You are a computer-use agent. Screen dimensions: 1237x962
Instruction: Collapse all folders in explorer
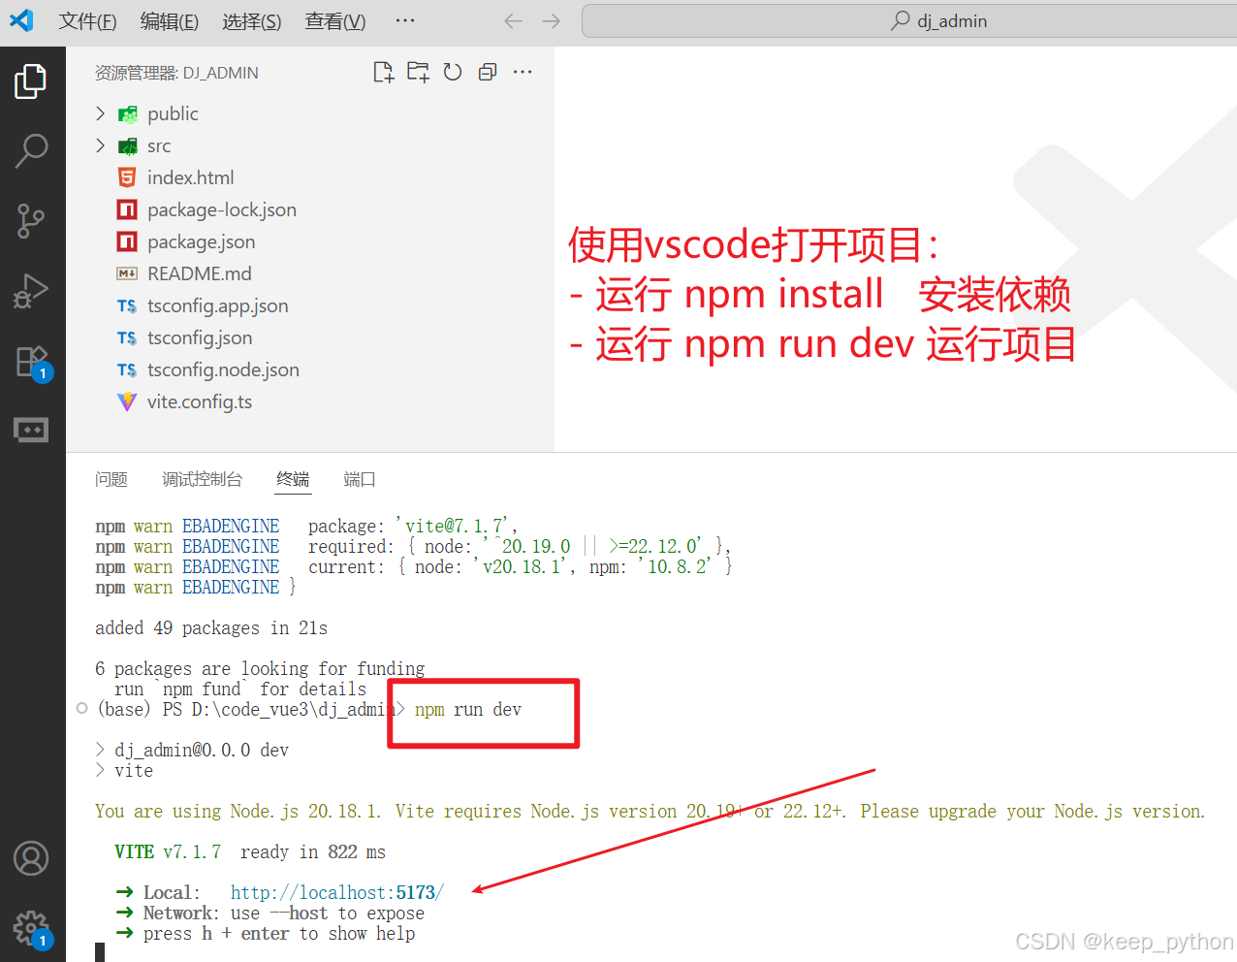point(487,72)
